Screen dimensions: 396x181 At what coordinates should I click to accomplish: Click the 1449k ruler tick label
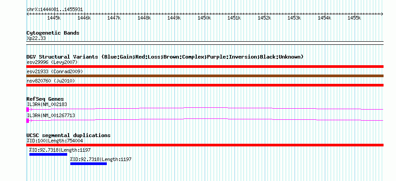tap(174, 18)
